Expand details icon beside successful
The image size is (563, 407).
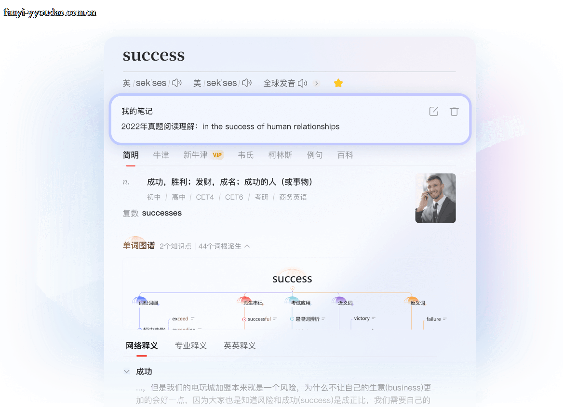click(x=275, y=319)
